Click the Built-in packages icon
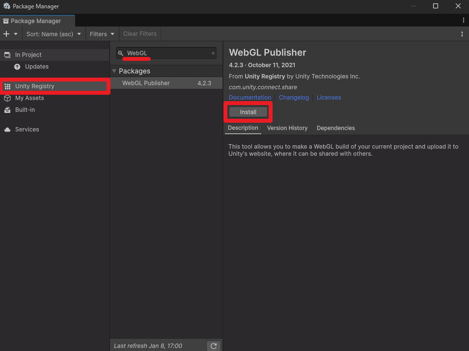Screen dimensions: 469x351 [x=7, y=110]
